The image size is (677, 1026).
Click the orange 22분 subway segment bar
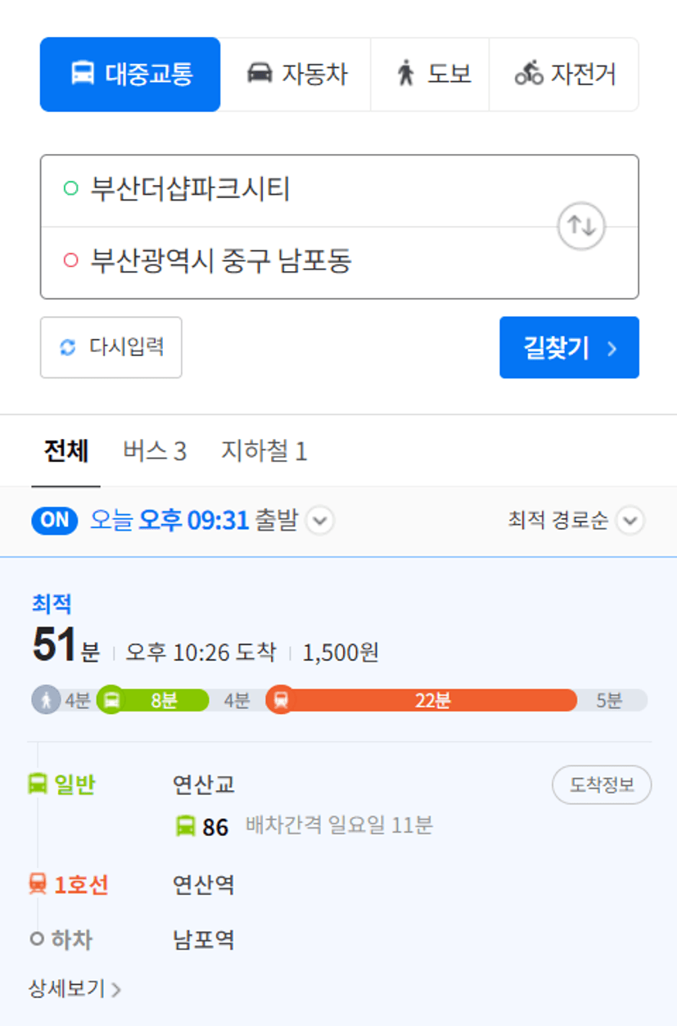click(431, 701)
